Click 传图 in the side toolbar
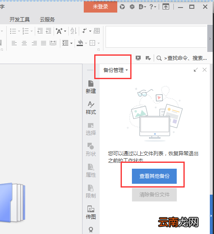Viewport: 214px width, 234px height. coord(91,212)
